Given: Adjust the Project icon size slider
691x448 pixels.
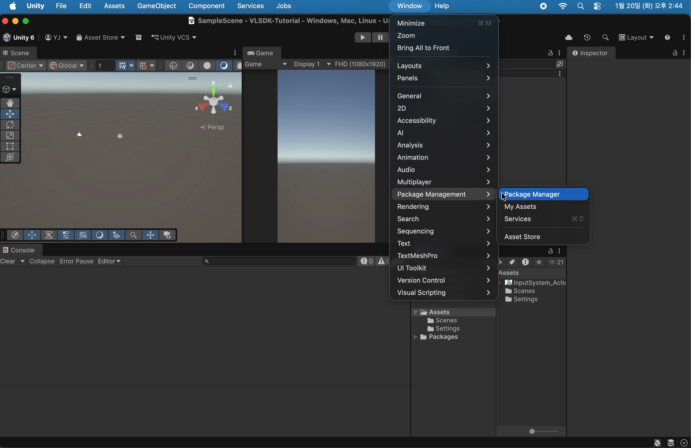Looking at the screenshot, I should pyautogui.click(x=533, y=431).
